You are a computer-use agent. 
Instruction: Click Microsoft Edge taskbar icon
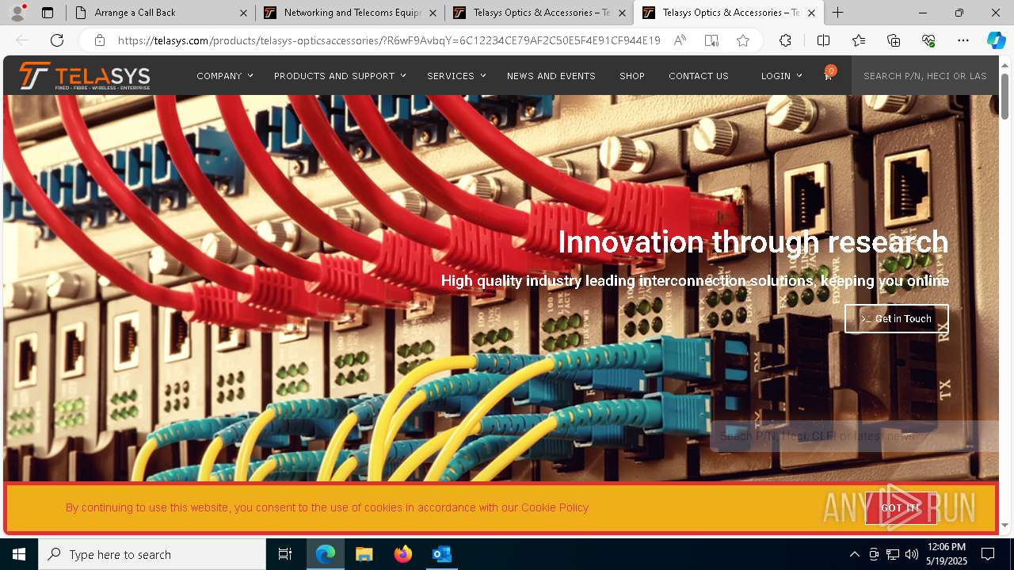[326, 554]
